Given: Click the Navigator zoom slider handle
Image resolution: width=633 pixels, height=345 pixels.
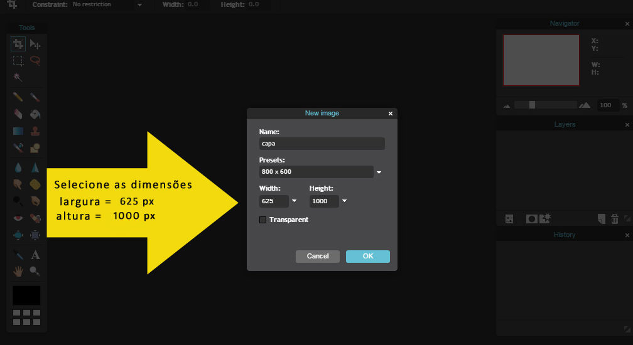Looking at the screenshot, I should tap(532, 105).
